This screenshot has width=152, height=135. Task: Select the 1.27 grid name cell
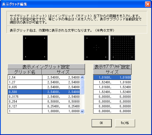[x=25, y=82]
